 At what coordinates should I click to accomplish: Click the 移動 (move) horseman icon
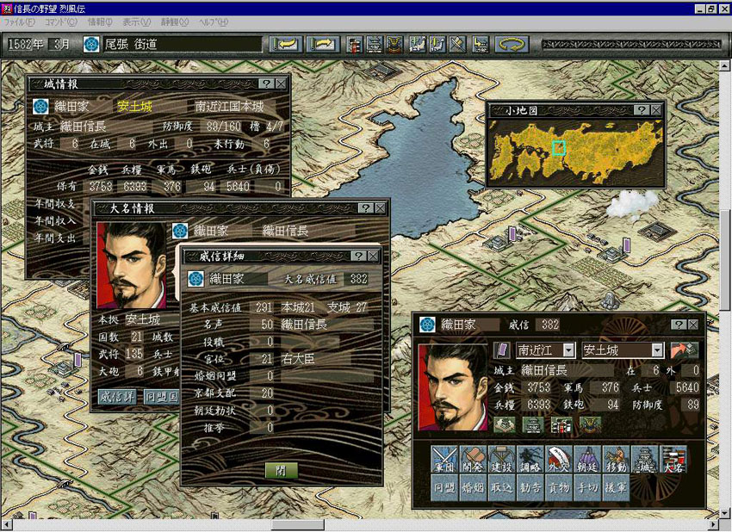pyautogui.click(x=617, y=460)
